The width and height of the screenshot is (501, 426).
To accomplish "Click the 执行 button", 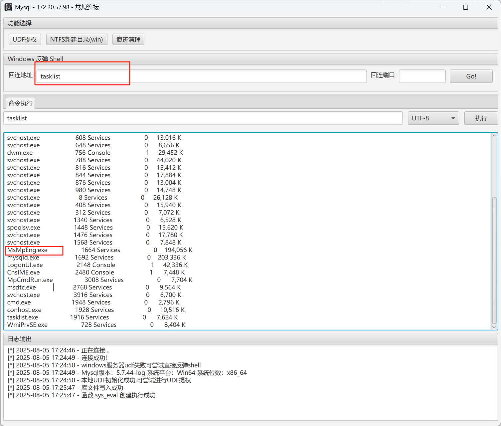I will [481, 118].
